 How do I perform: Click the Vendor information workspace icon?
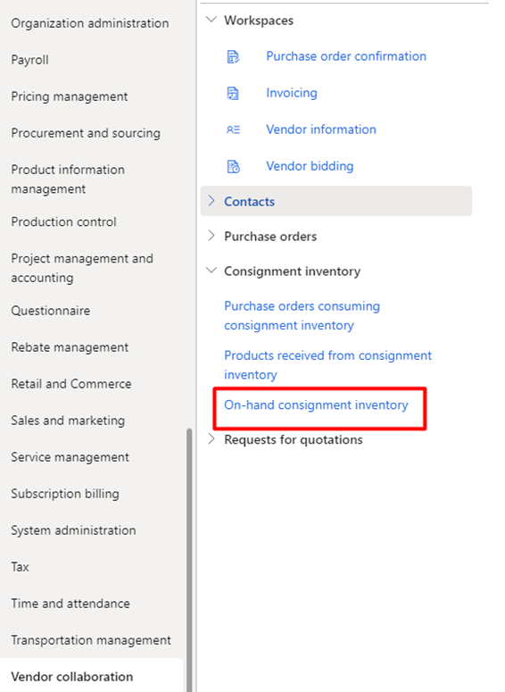(x=233, y=129)
